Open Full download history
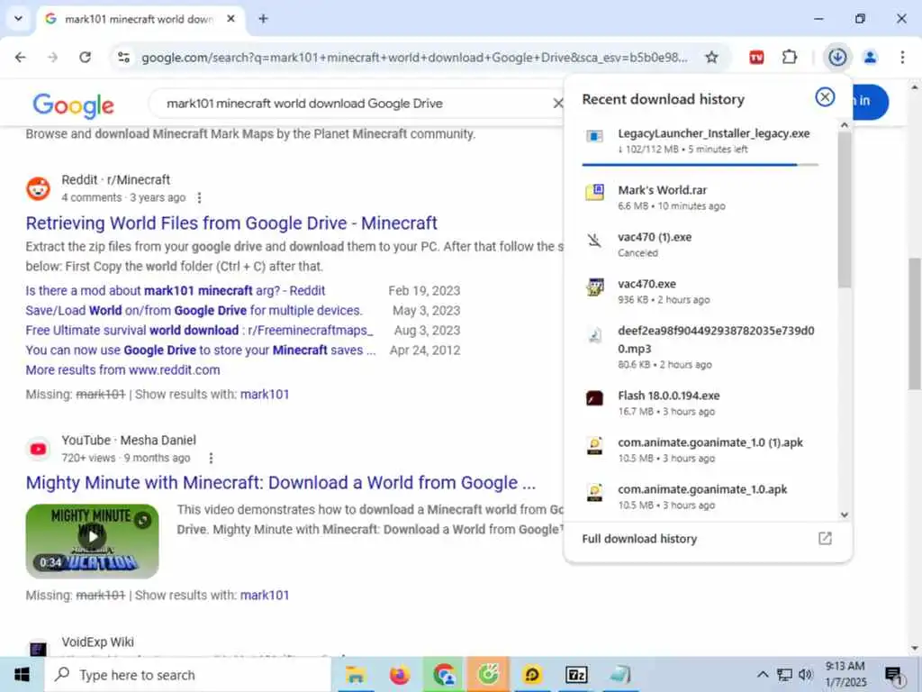Viewport: 922px width, 692px height. (639, 539)
